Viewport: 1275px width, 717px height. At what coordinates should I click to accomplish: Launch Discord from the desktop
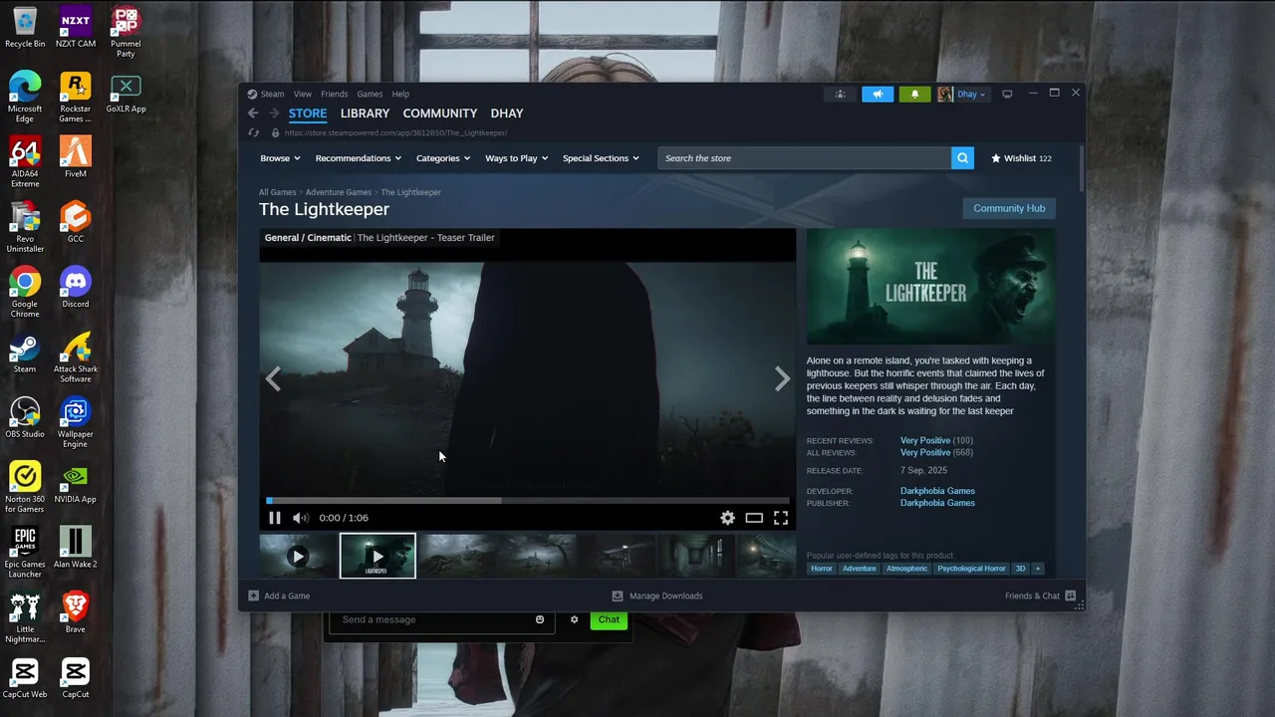(76, 288)
